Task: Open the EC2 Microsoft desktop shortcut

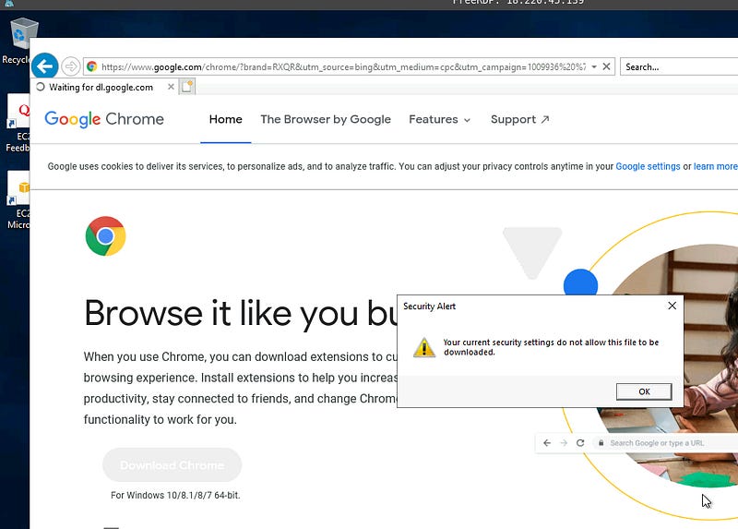Action: tap(18, 199)
